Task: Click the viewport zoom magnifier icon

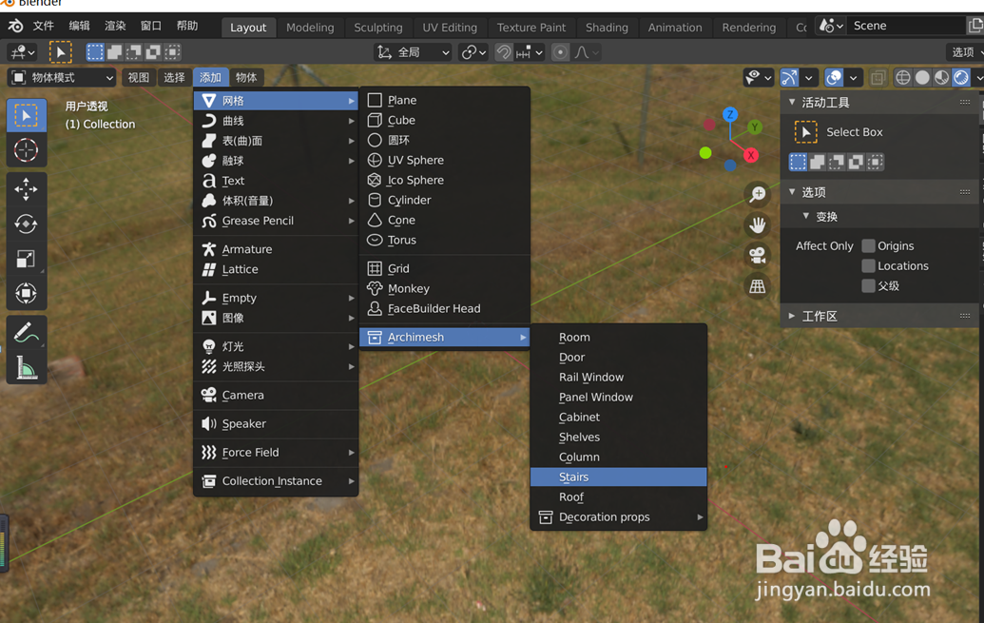Action: coord(756,195)
